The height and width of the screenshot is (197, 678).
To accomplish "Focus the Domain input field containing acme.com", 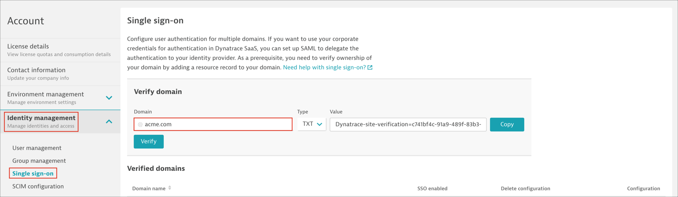I will tap(213, 124).
